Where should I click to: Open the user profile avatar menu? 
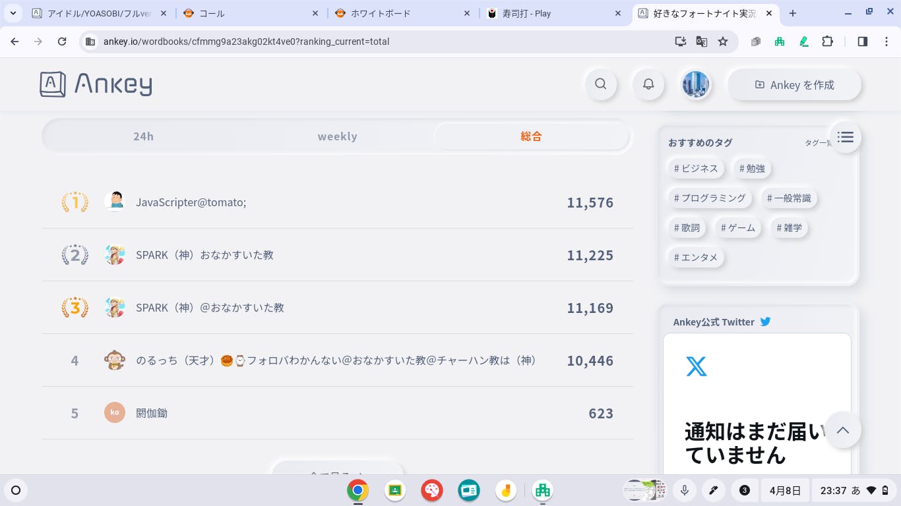[695, 84]
